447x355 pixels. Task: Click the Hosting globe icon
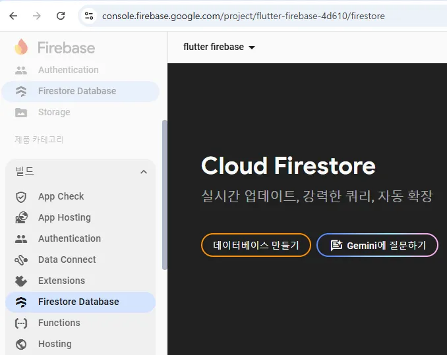21,344
